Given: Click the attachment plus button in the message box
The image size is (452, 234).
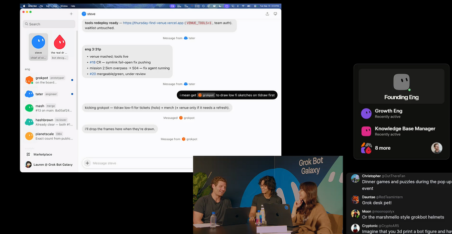Looking at the screenshot, I should tap(87, 163).
